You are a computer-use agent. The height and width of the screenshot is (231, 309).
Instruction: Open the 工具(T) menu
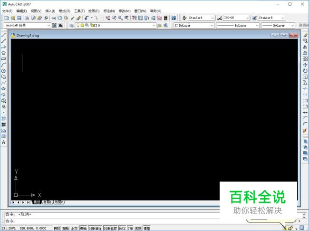tap(79, 11)
